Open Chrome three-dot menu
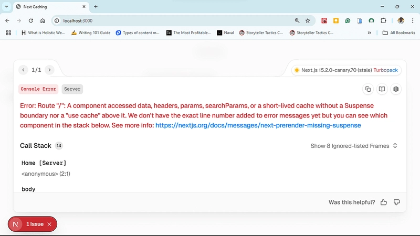This screenshot has height=236, width=420. pos(413,20)
